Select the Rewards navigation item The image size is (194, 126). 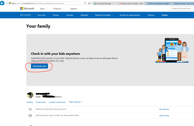[84, 15]
